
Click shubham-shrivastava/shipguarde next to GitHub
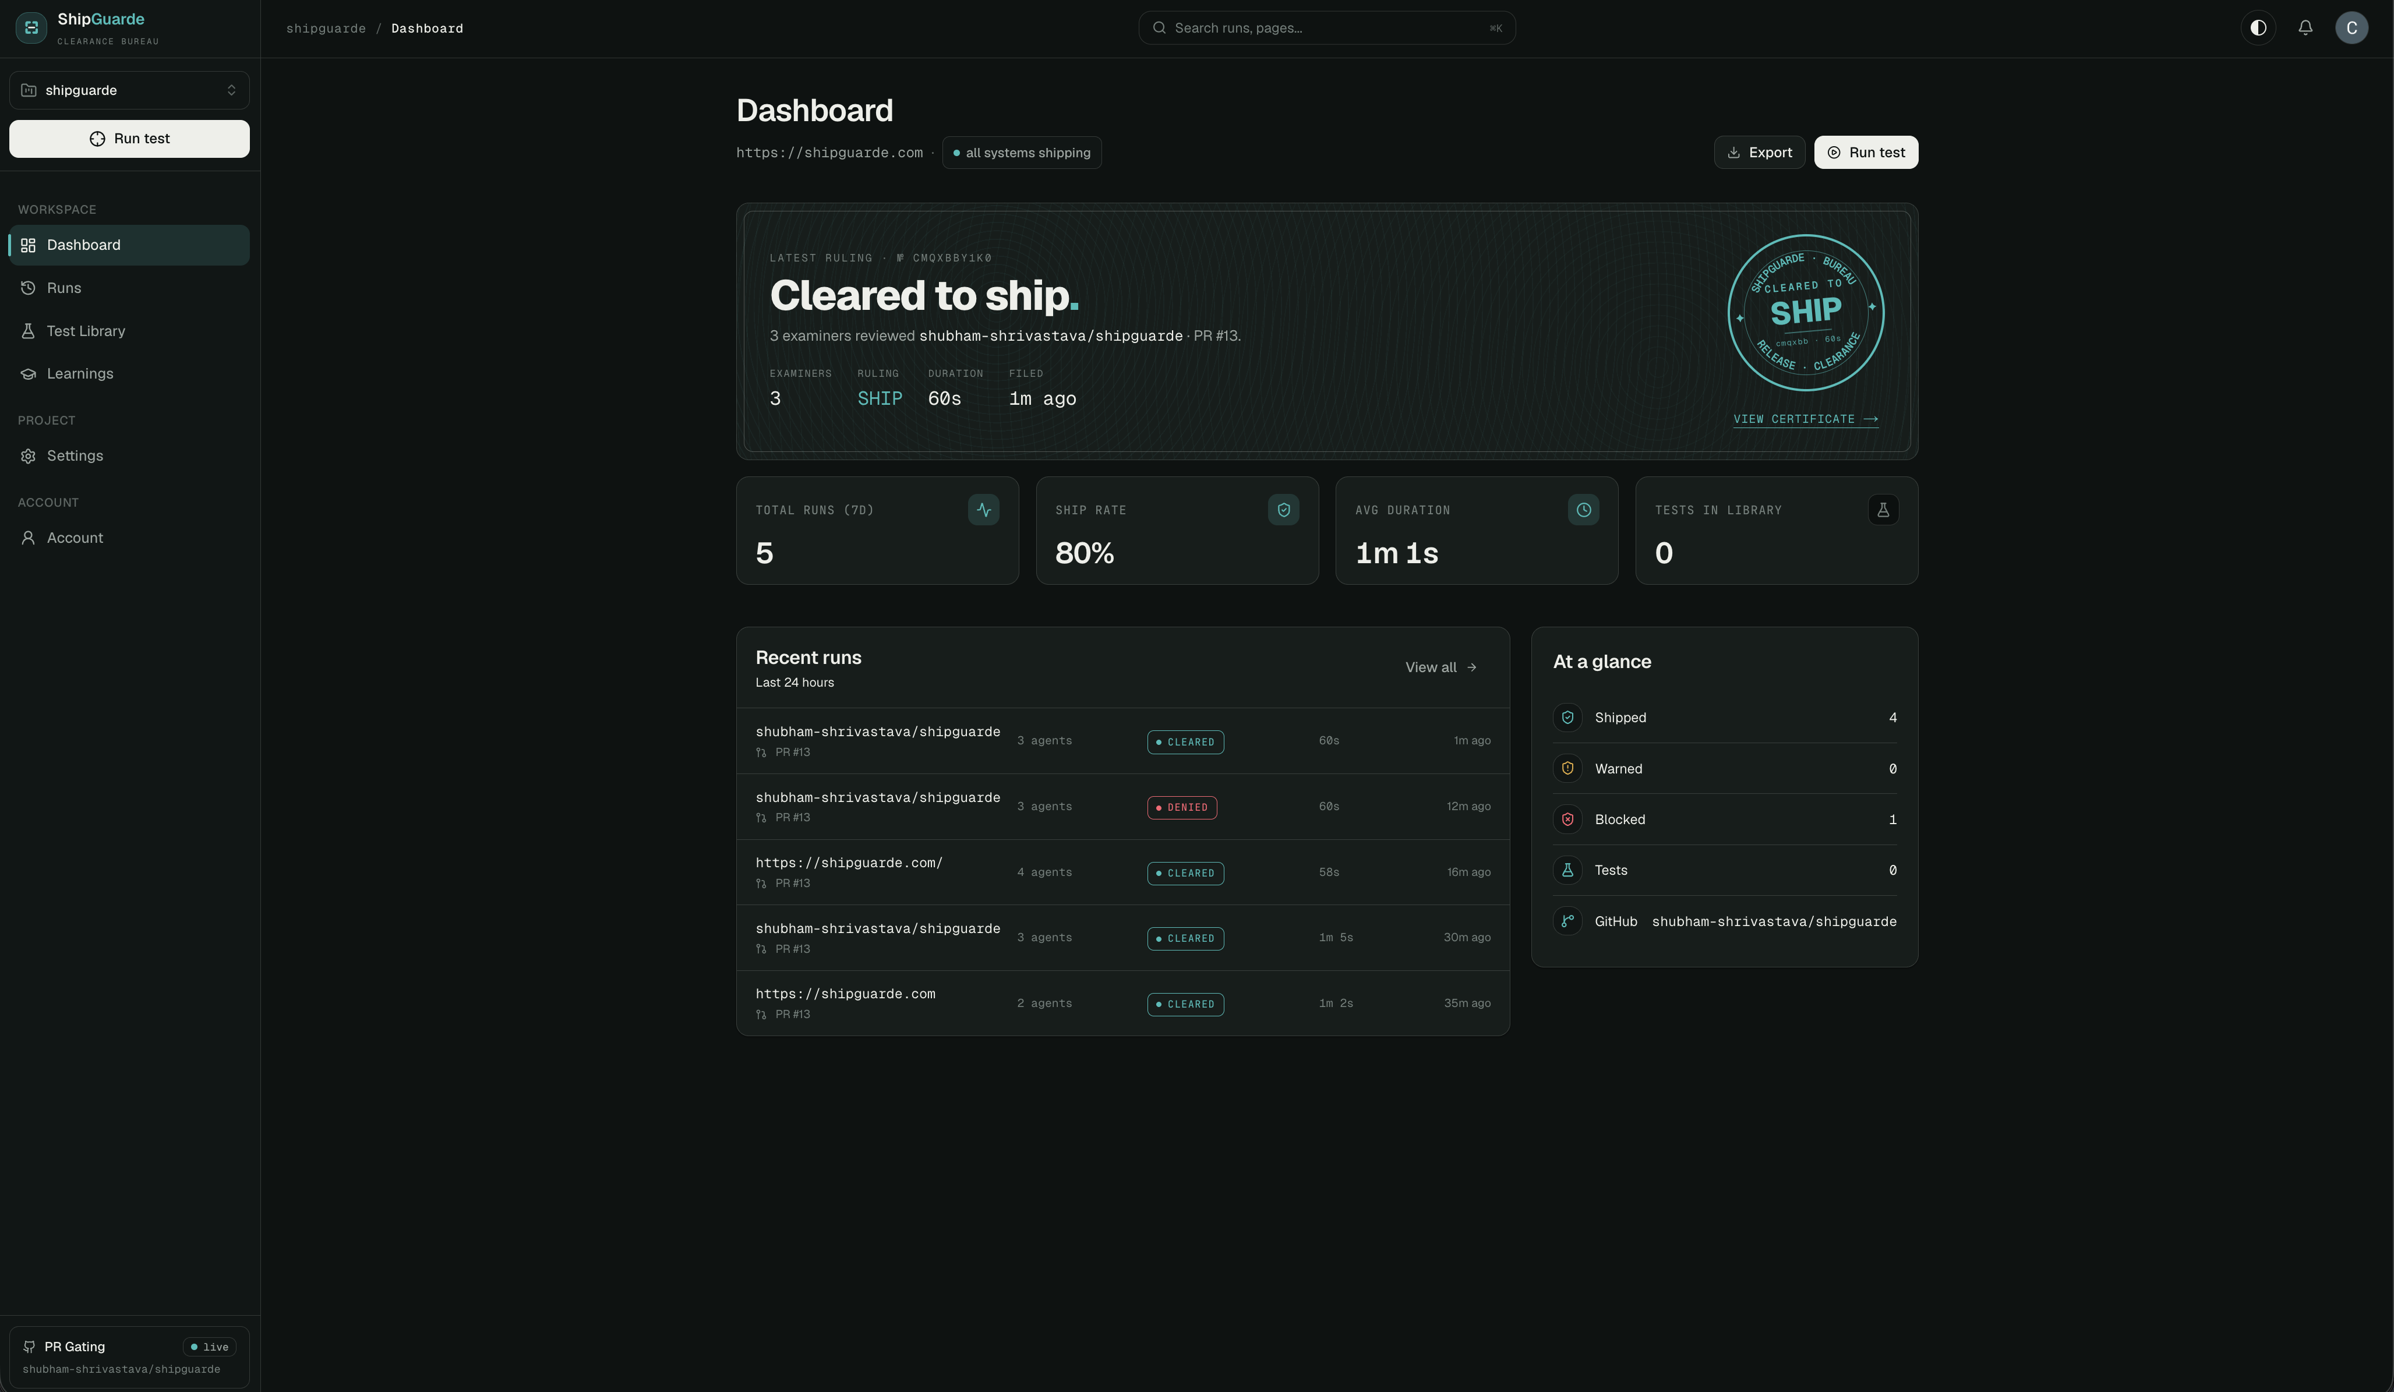(1774, 921)
